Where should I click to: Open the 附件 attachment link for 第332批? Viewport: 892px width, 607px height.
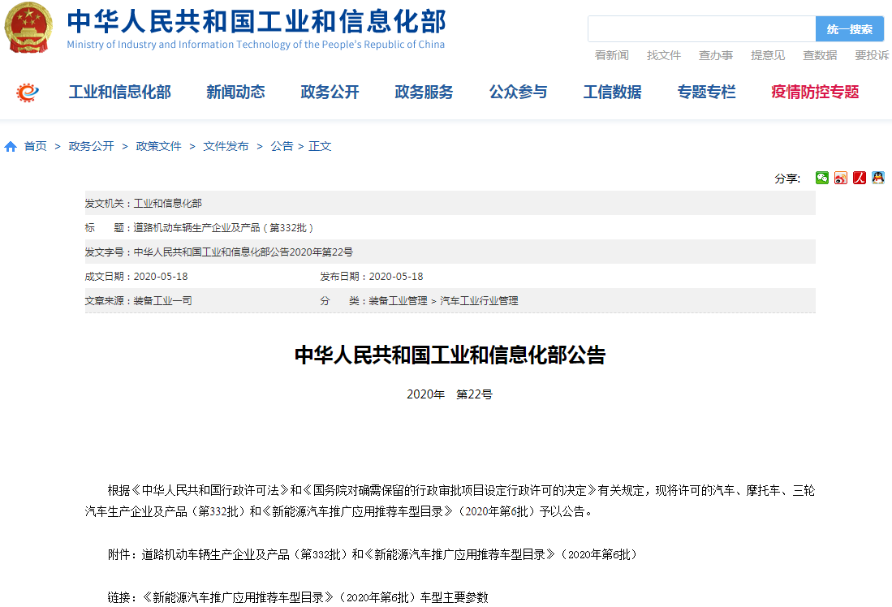[x=373, y=555]
